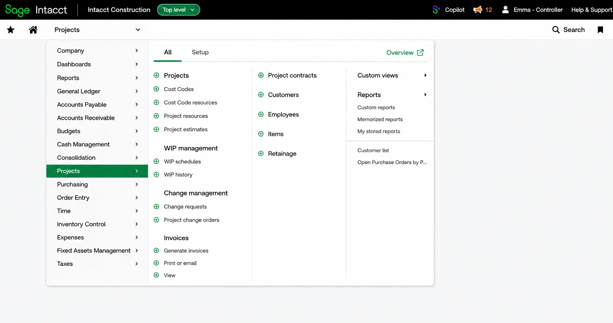Click the plus icon beside Employees
Image resolution: width=613 pixels, height=323 pixels.
(261, 114)
